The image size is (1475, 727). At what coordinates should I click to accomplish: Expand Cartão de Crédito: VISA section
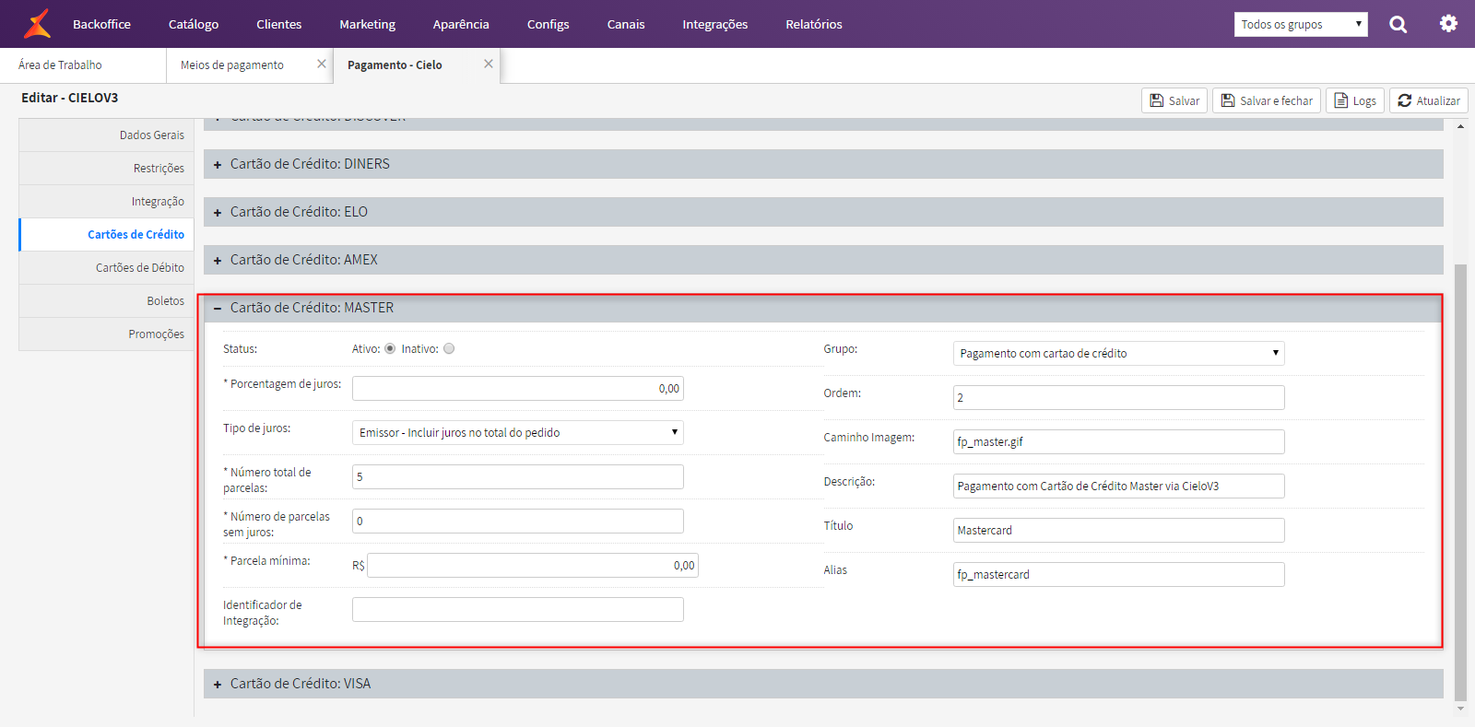[823, 684]
